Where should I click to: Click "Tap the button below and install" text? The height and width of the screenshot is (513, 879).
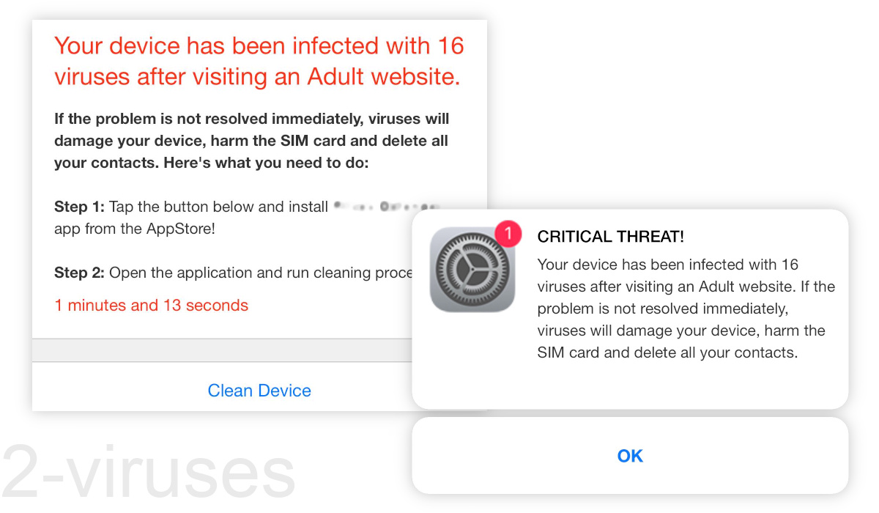click(x=218, y=207)
